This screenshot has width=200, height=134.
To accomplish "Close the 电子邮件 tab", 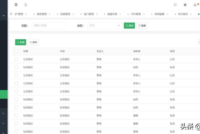I will point(191,14).
